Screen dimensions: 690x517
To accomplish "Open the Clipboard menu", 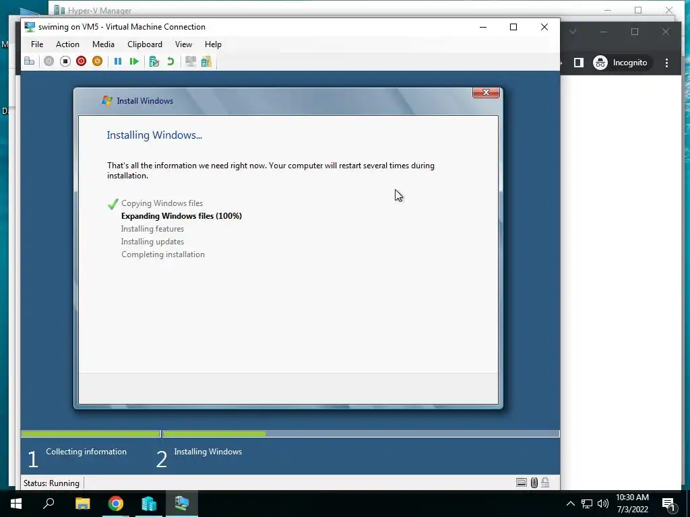I will tap(145, 44).
